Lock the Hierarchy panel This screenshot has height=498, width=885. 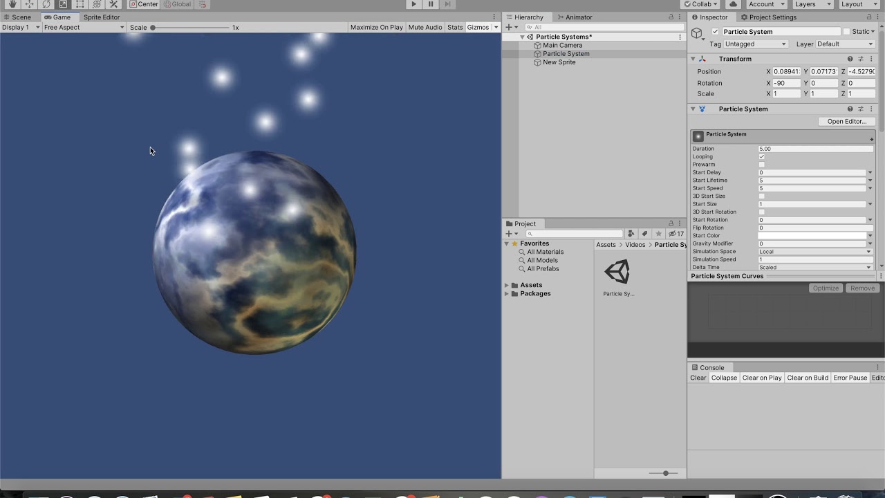pos(671,17)
